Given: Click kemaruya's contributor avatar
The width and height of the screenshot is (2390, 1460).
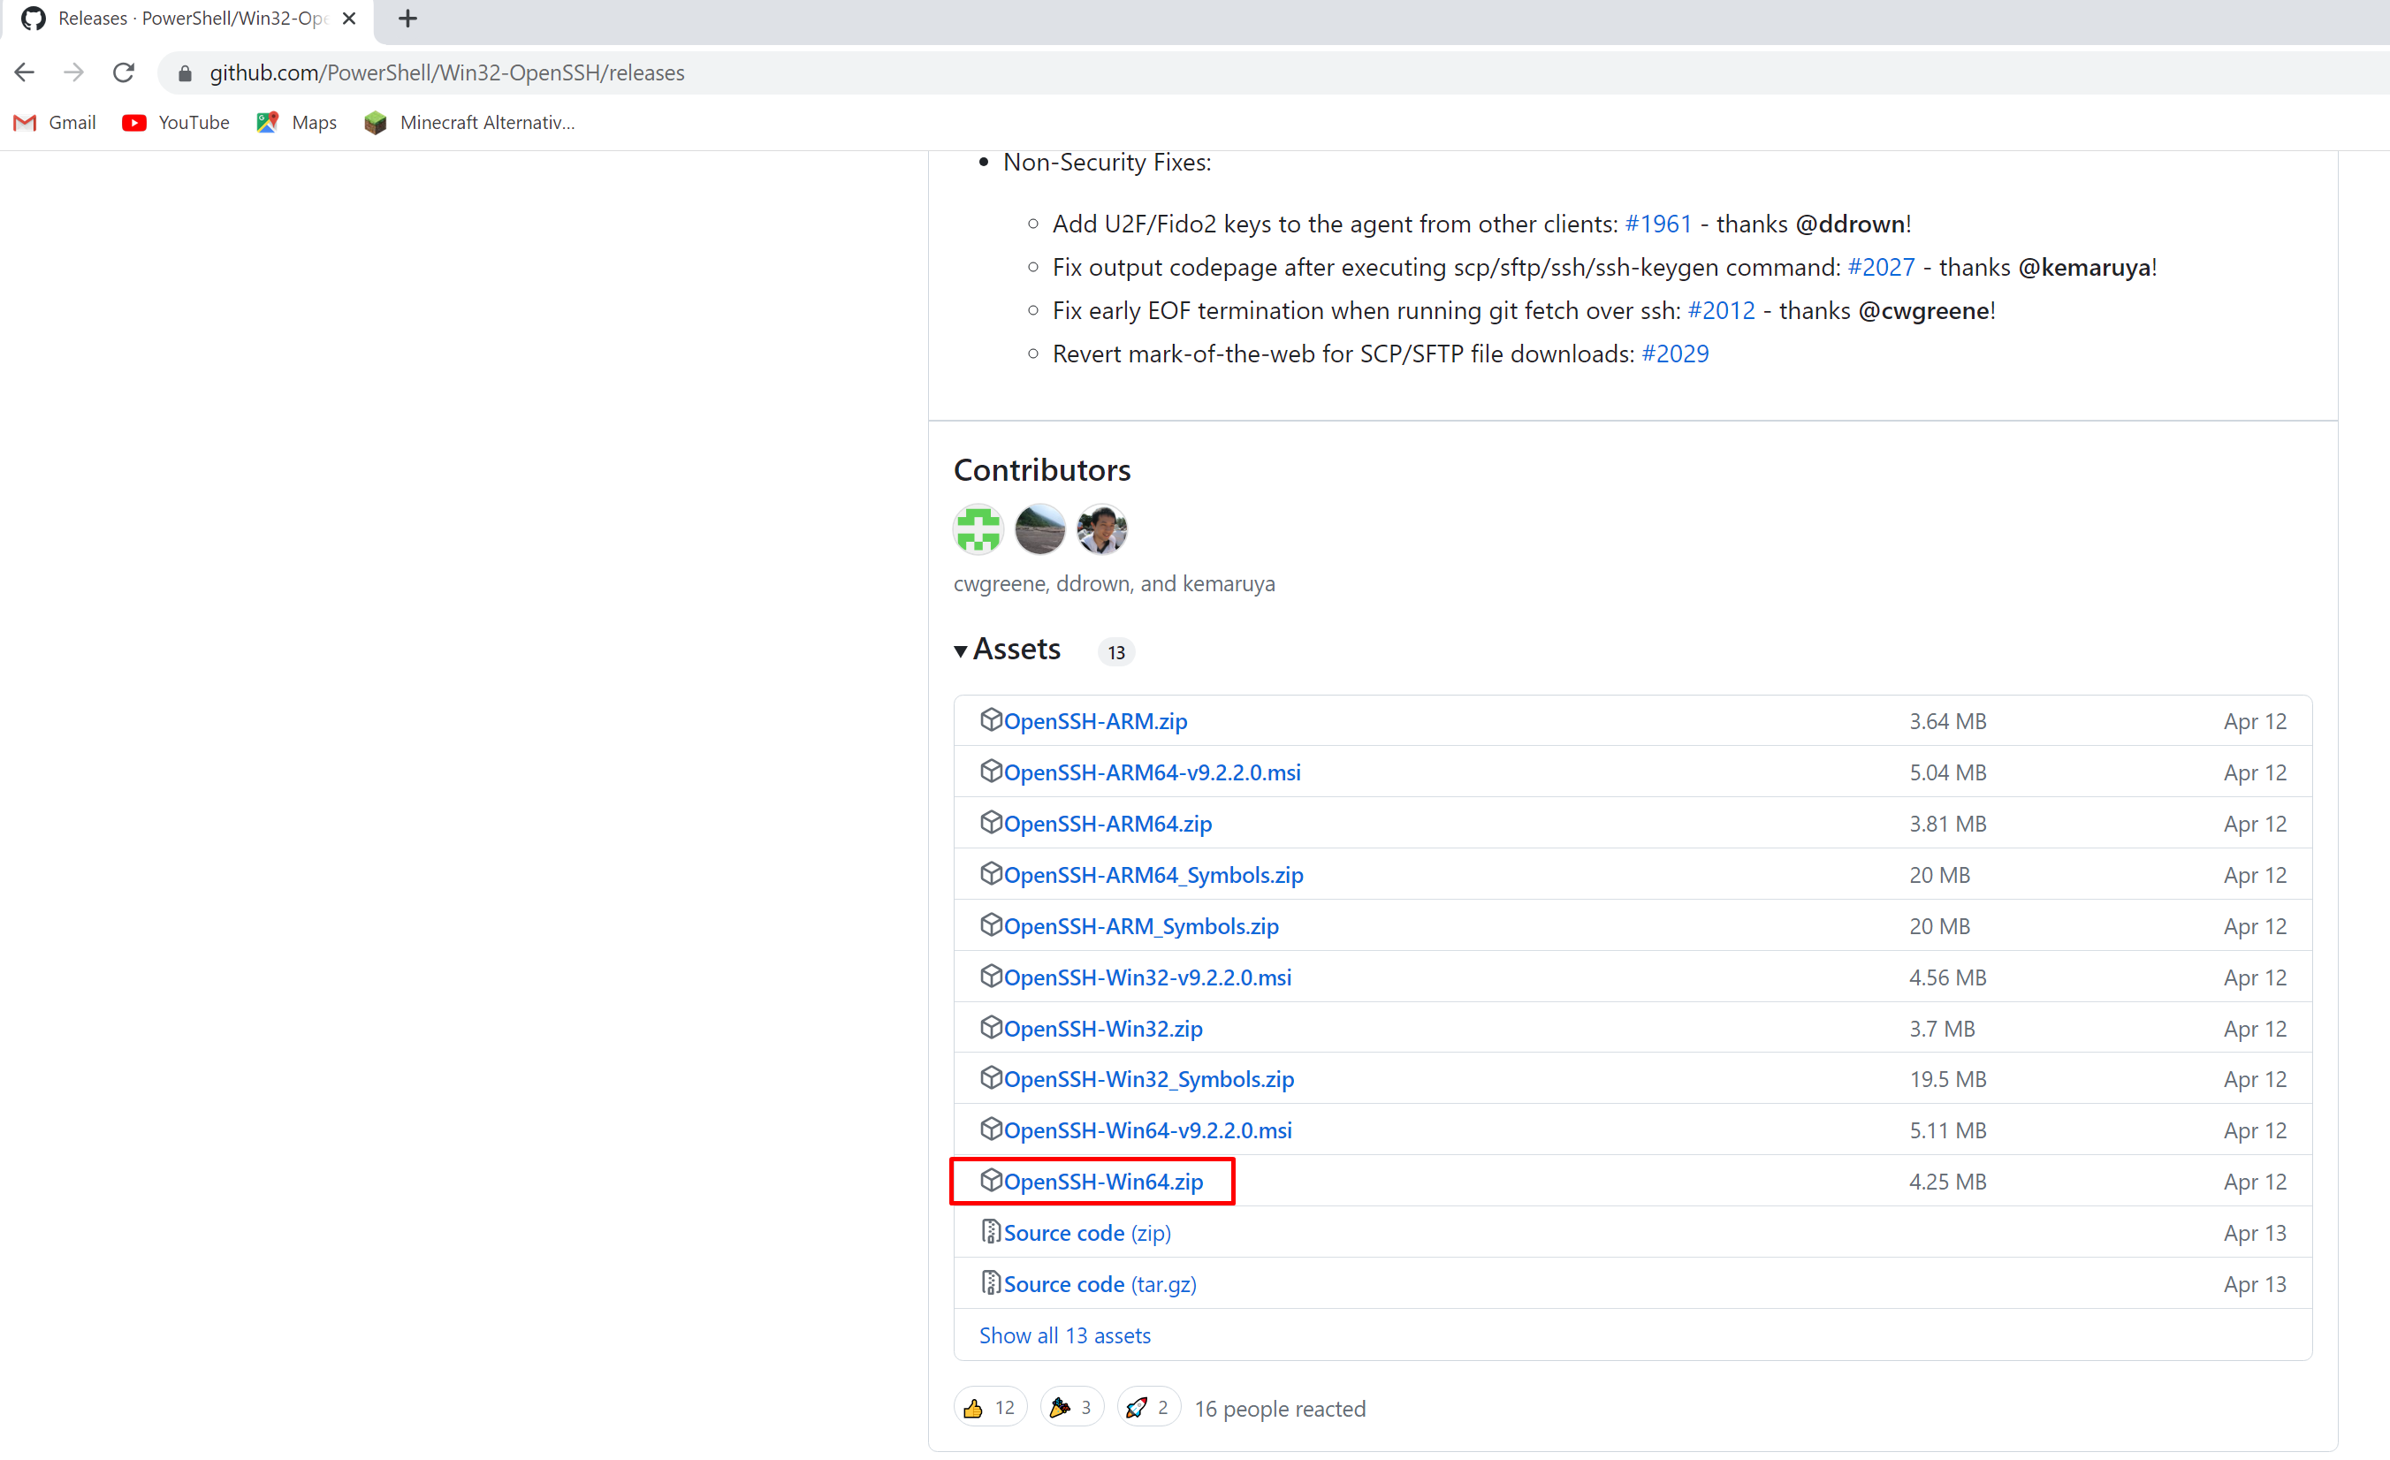Looking at the screenshot, I should pyautogui.click(x=1101, y=529).
